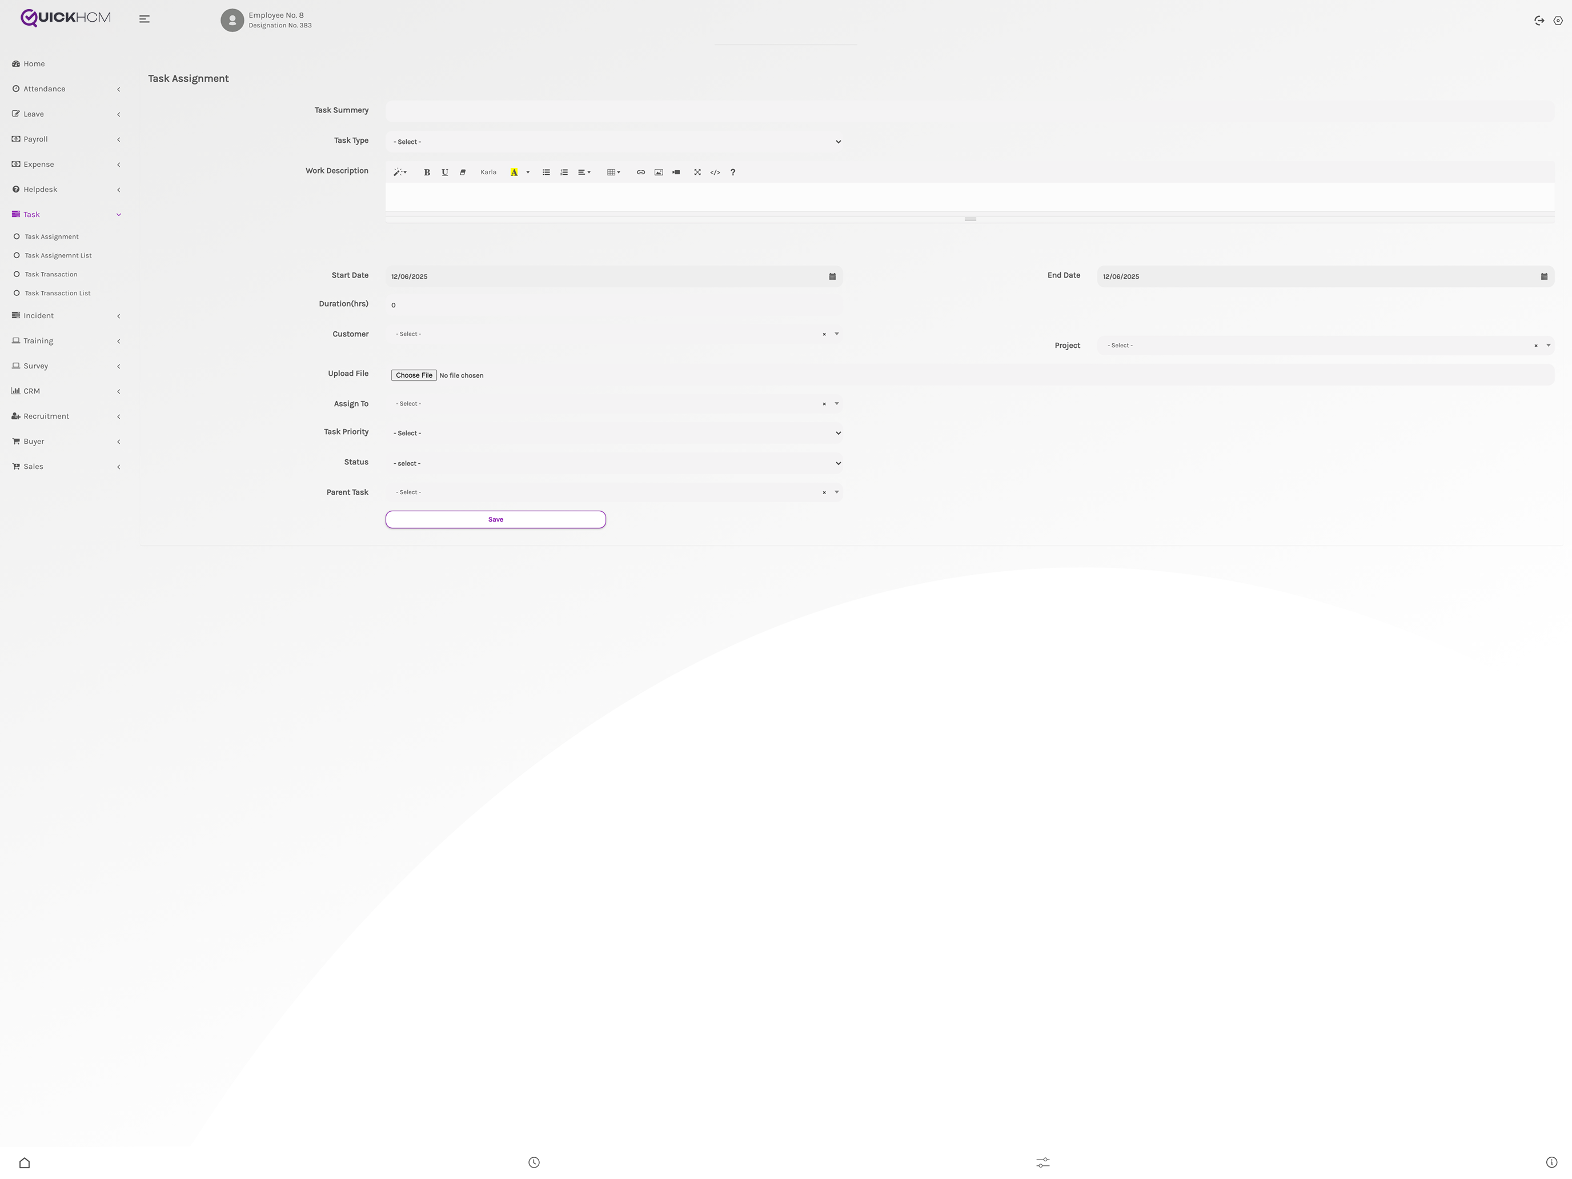Image resolution: width=1572 pixels, height=1179 pixels.
Task: Clear the Parent Task selection with x
Action: tap(824, 492)
